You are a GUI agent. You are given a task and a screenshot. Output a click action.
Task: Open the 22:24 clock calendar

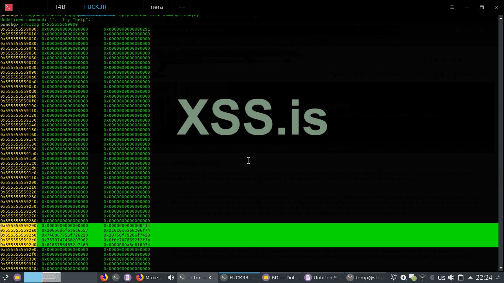pos(484,277)
